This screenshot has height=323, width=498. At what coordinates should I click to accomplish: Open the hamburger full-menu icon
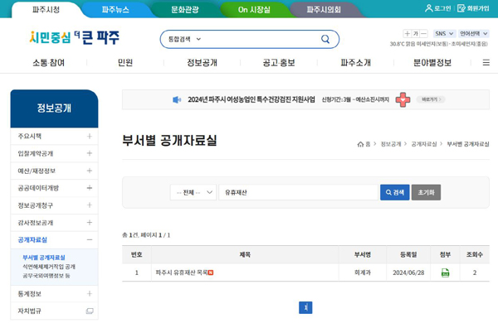coord(486,63)
